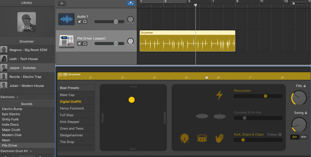The image size is (311, 157).
Task: Click the kick drum icon
Action: coord(184,139)
